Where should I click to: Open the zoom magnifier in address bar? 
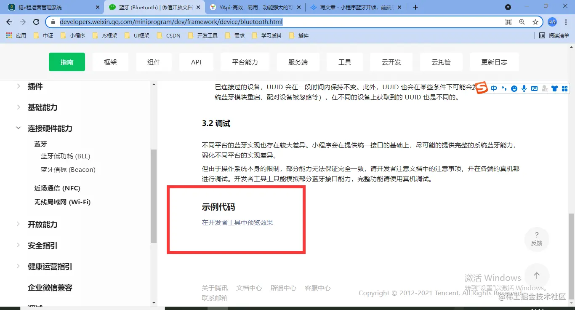[522, 22]
